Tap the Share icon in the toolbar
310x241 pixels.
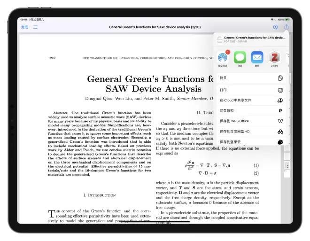286,27
